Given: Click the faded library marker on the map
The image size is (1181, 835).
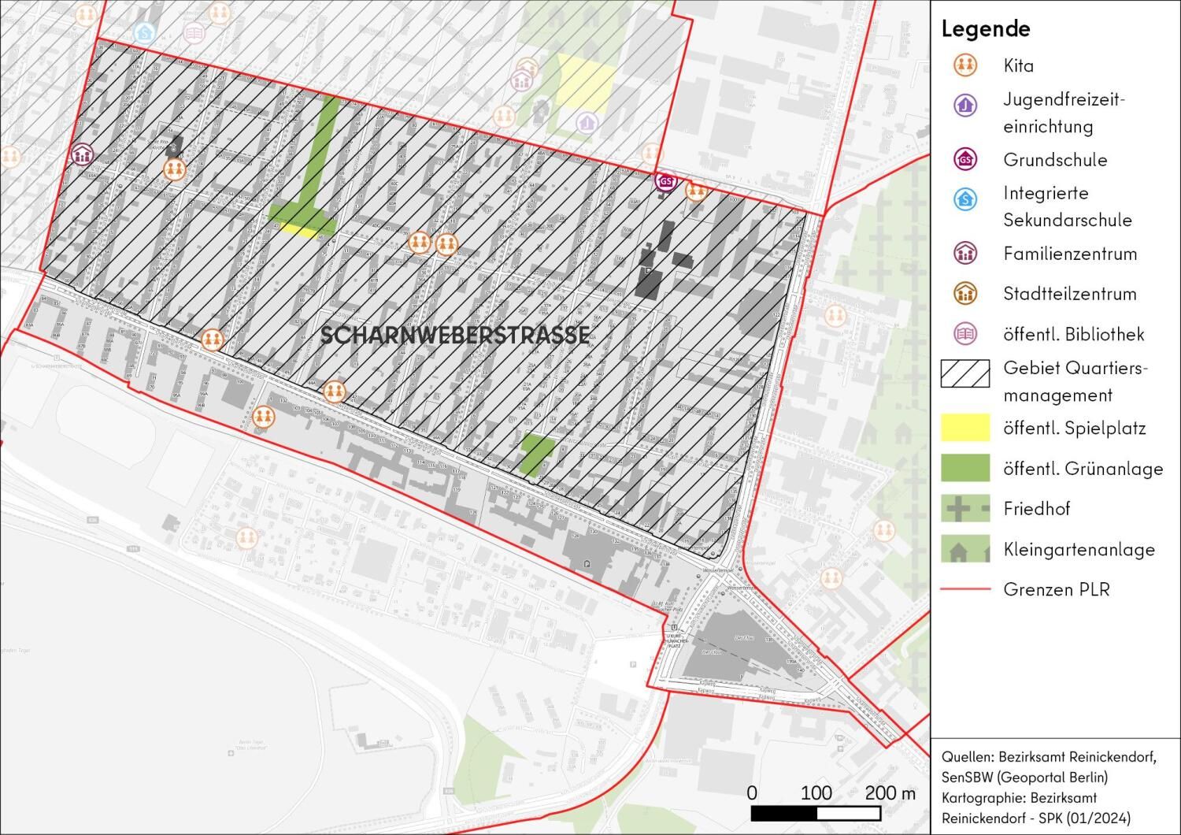Looking at the screenshot, I should click(x=194, y=32).
